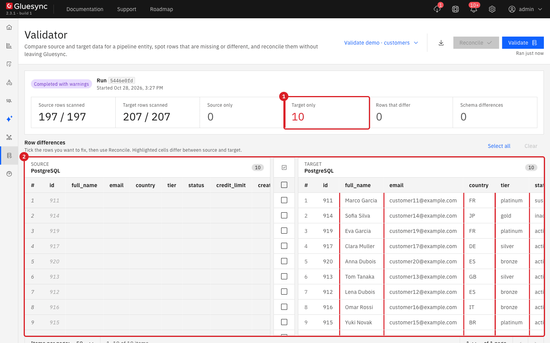Tick the header row checkbox
The height and width of the screenshot is (343, 550).
point(284,185)
